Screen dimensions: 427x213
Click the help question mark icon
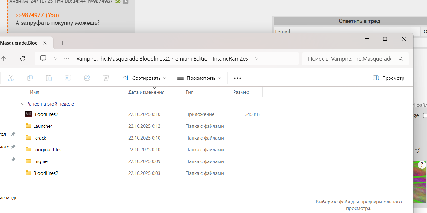pyautogui.click(x=422, y=165)
